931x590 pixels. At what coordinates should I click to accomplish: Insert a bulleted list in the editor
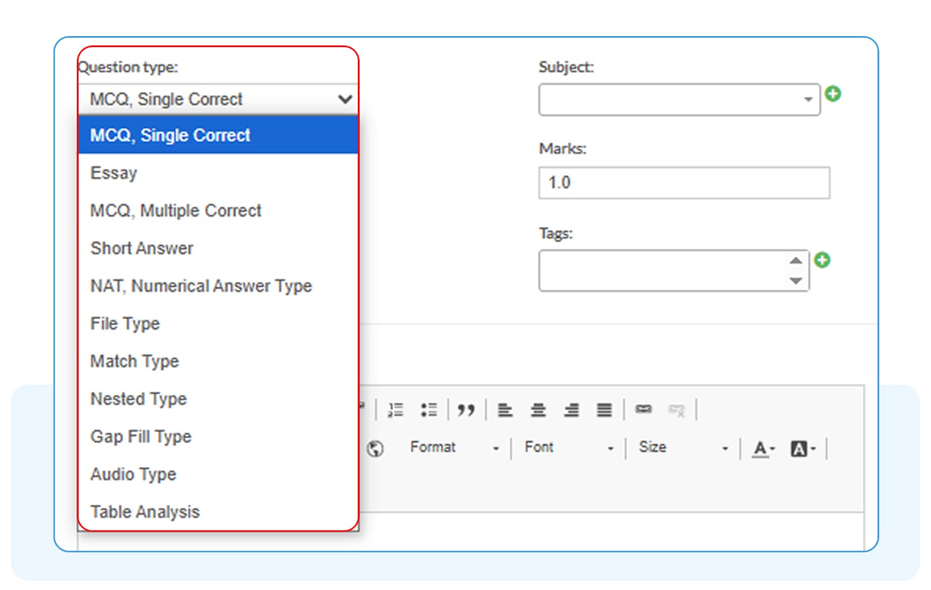tap(429, 409)
